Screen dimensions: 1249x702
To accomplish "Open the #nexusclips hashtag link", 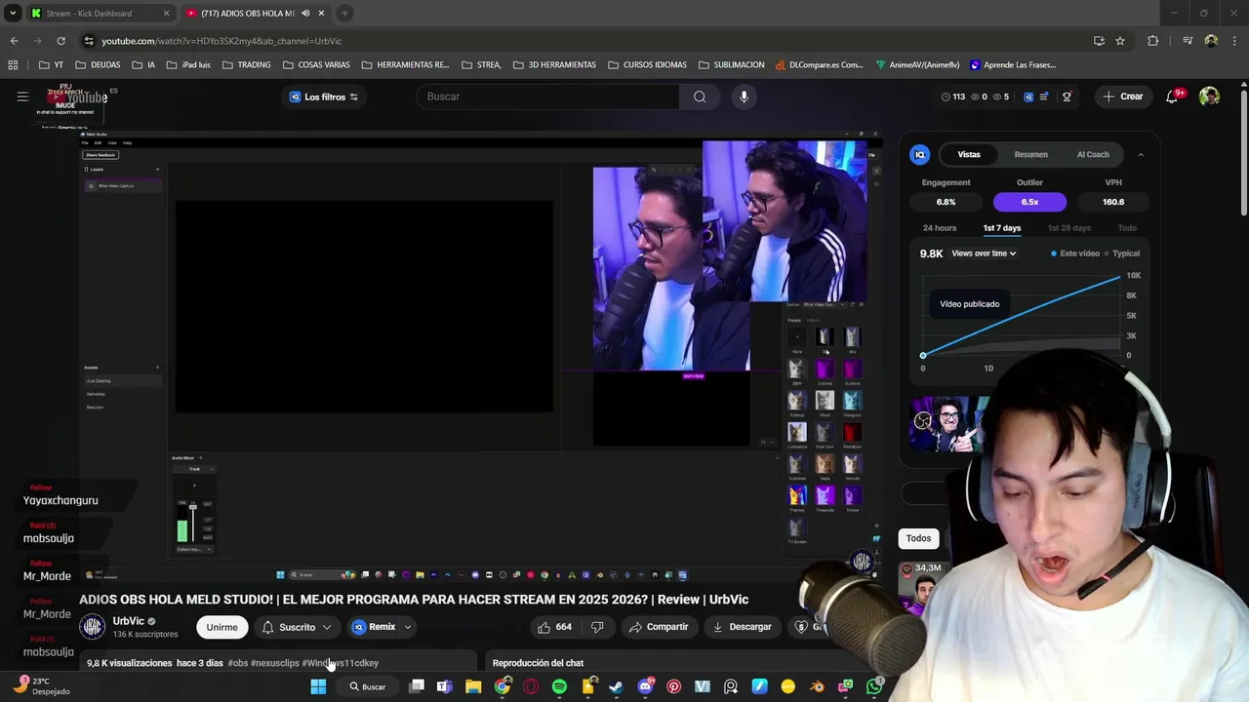I will pos(275,663).
